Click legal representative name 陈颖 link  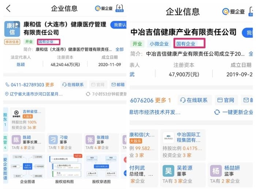(21, 64)
